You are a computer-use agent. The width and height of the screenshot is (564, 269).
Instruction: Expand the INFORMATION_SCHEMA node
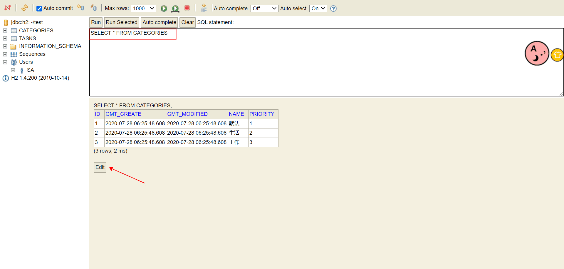pyautogui.click(x=5, y=46)
